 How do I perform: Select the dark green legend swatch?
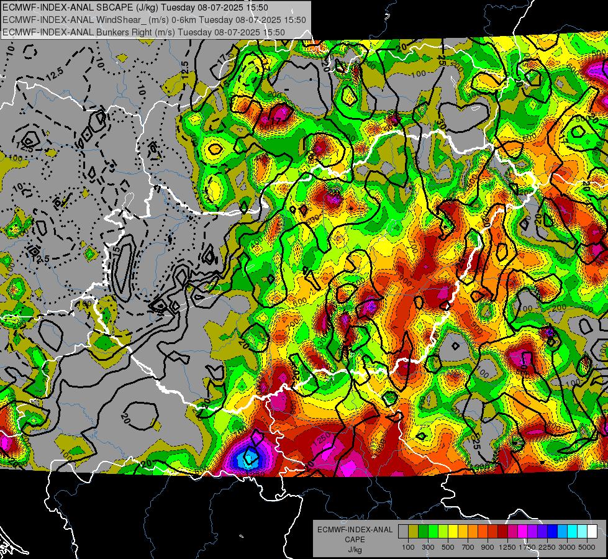[x=423, y=532]
